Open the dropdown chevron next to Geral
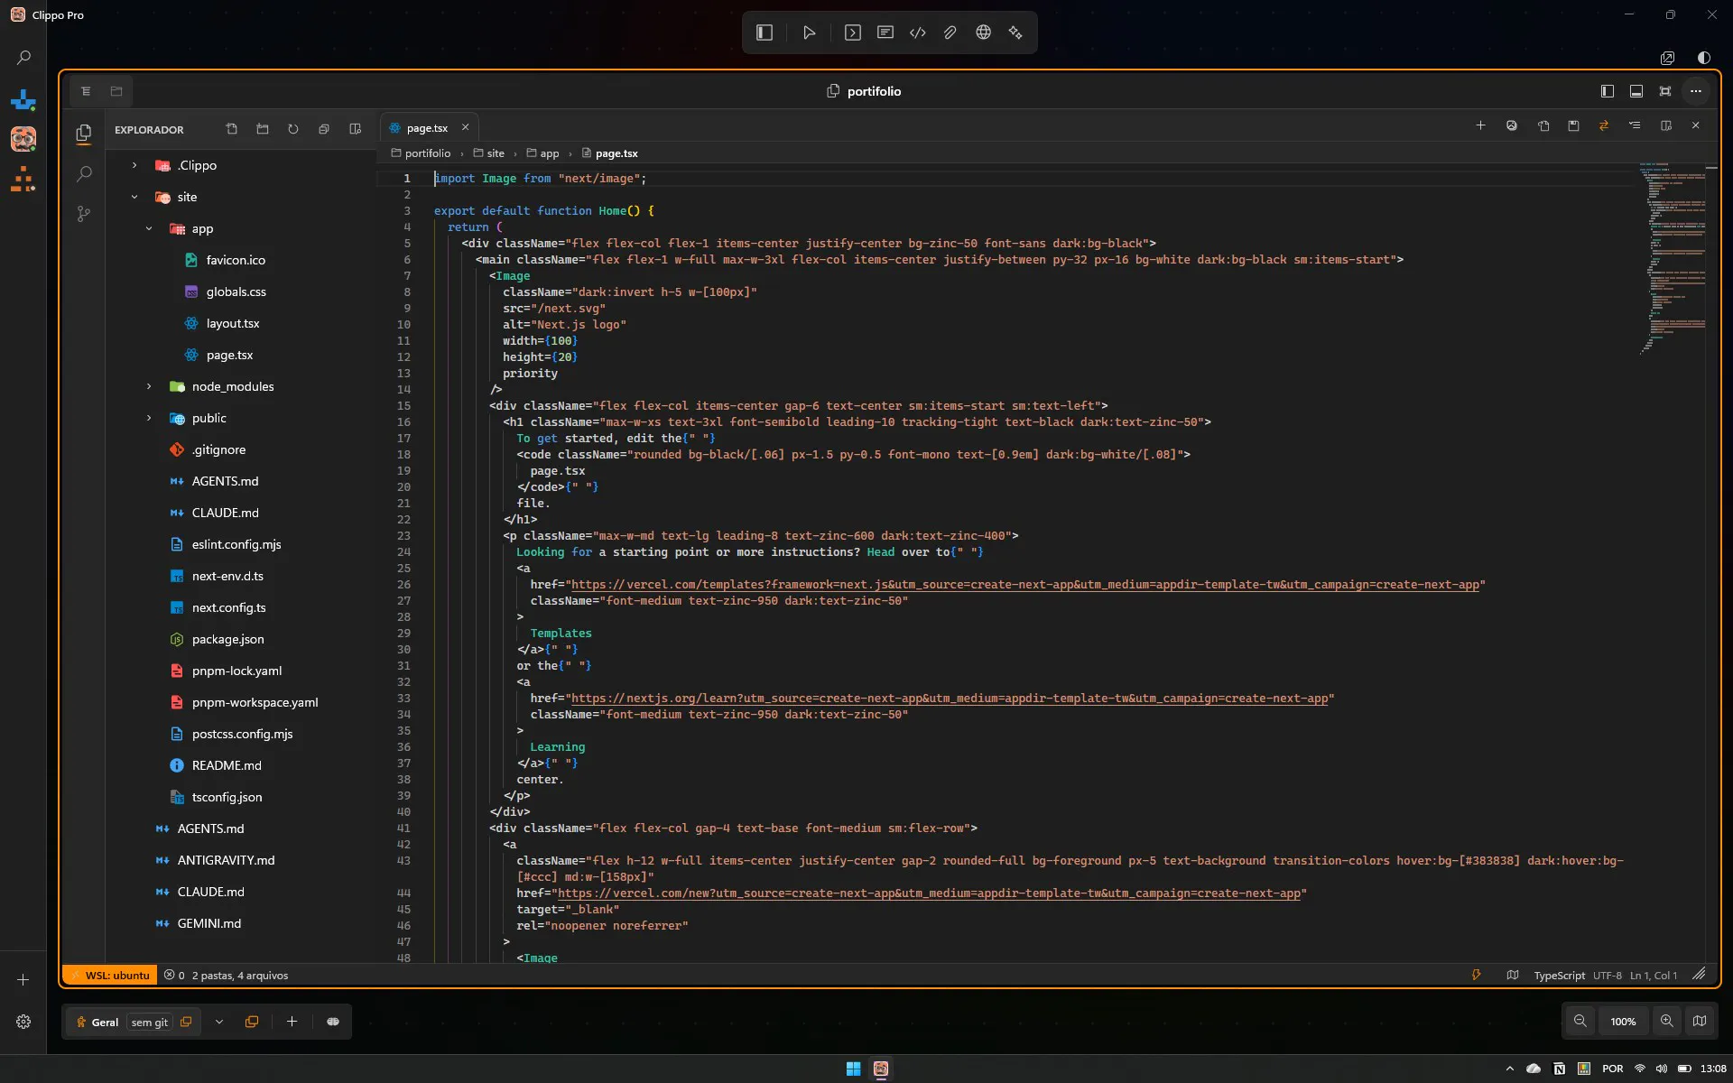The width and height of the screenshot is (1733, 1083). point(218,1022)
